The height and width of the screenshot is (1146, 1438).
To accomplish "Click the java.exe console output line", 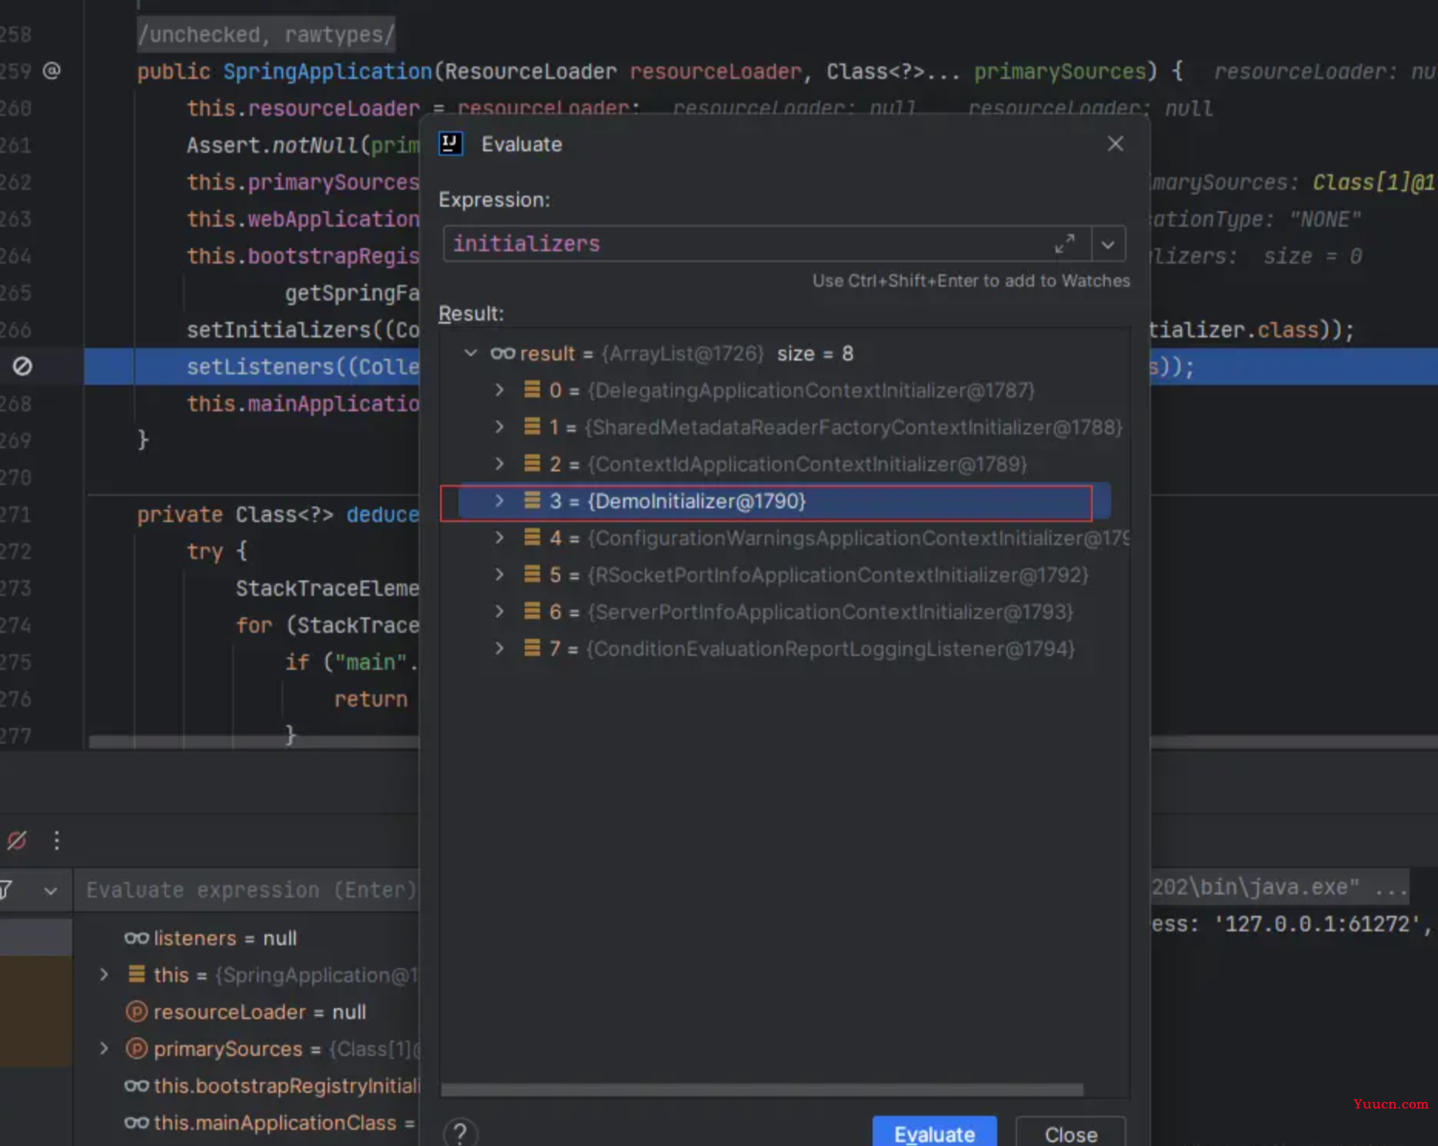I will (x=1279, y=888).
